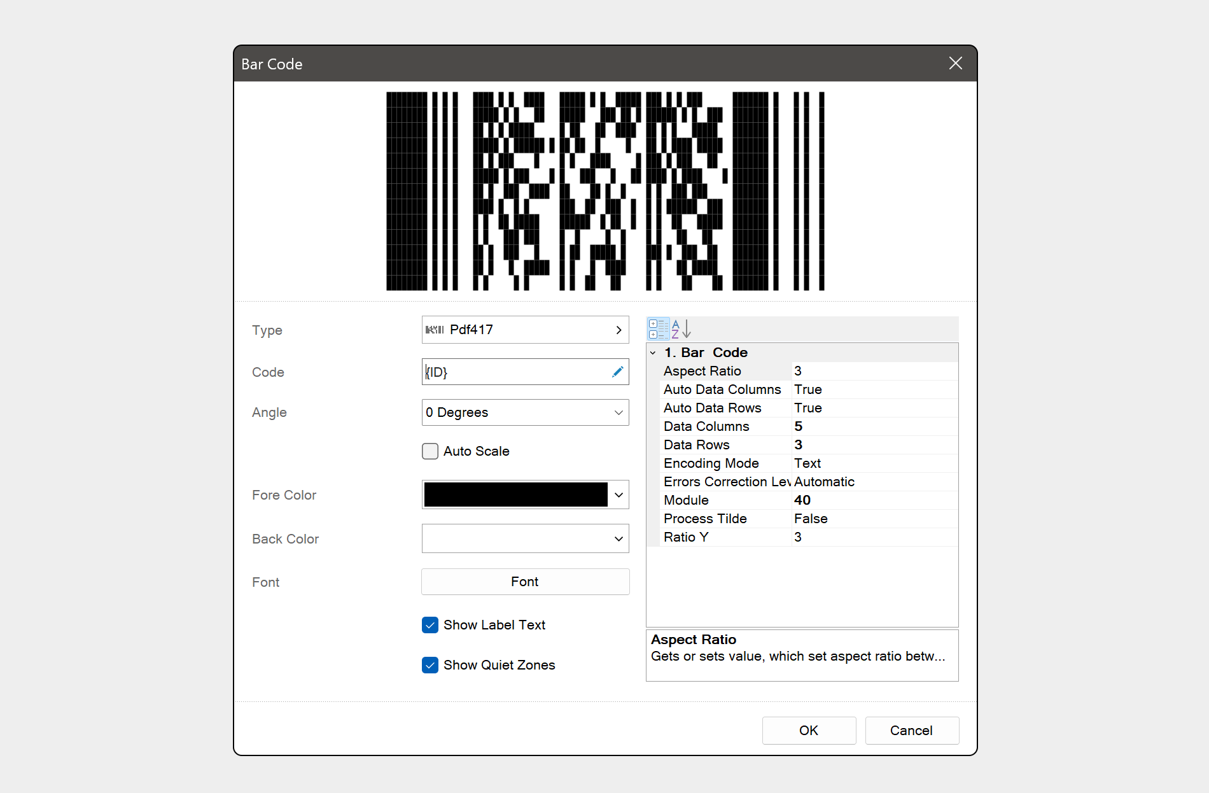Image resolution: width=1209 pixels, height=793 pixels.
Task: Open the Font settings
Action: pyautogui.click(x=524, y=581)
